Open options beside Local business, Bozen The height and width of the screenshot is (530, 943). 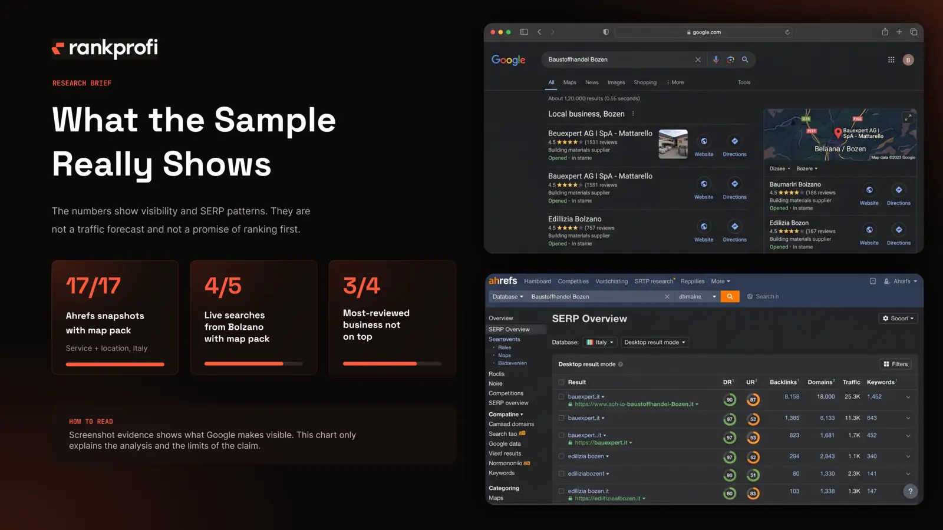click(x=633, y=114)
